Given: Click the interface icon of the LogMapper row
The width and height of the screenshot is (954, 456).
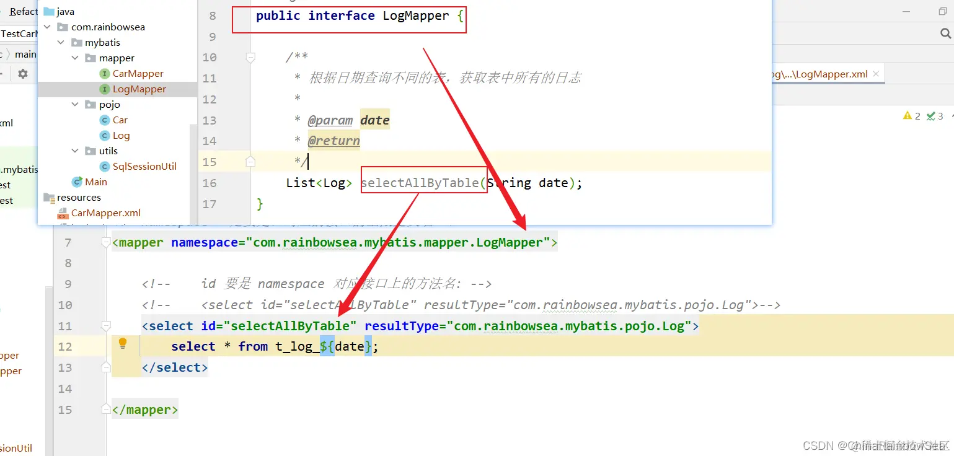Looking at the screenshot, I should (x=105, y=89).
